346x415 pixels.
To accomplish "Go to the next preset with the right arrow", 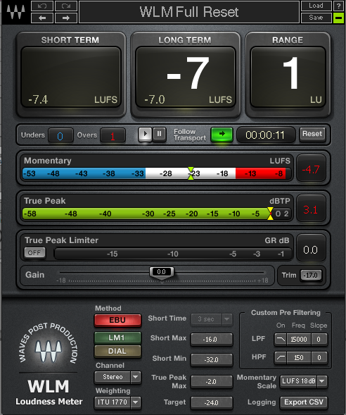I will [66, 18].
